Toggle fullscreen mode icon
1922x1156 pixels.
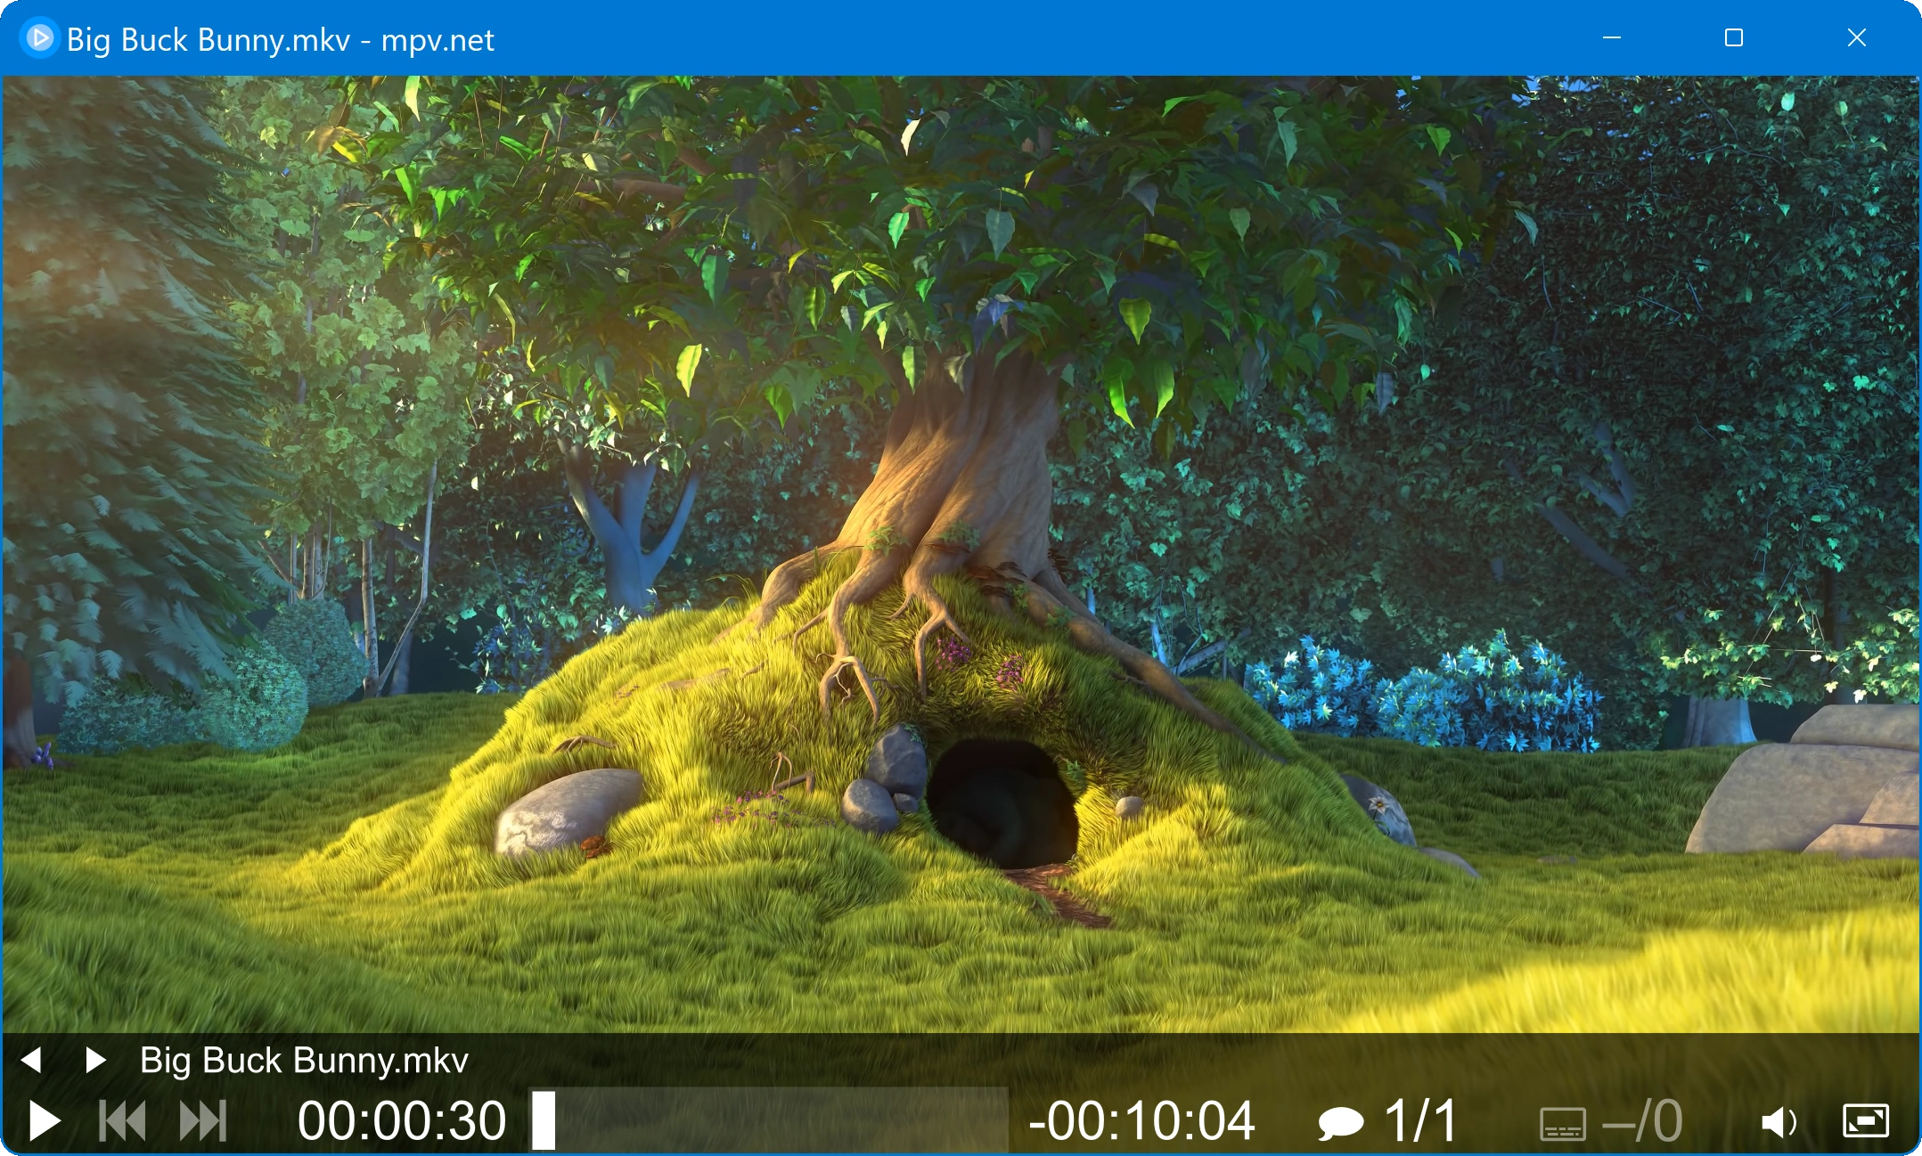(x=1865, y=1121)
